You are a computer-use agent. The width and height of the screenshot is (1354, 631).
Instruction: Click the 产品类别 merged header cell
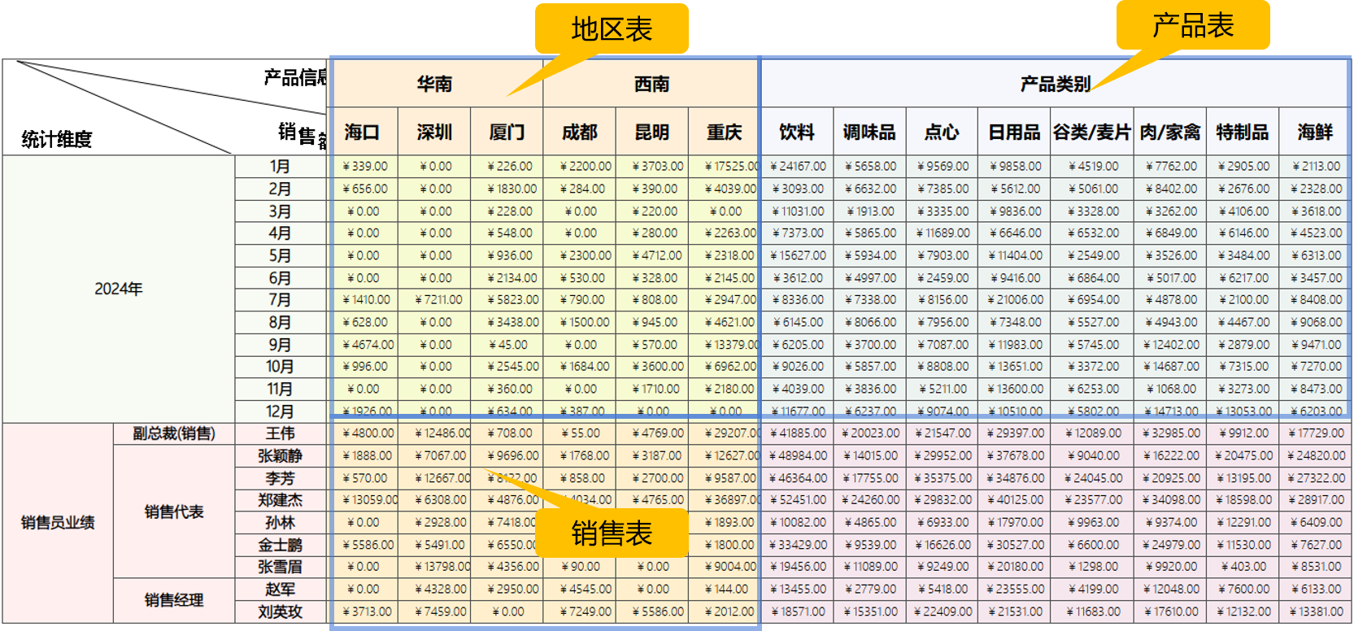1055,84
